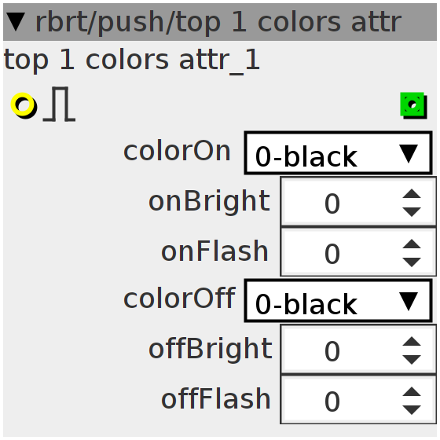Viewport: 440px width, 440px height.
Task: Collapse the rbrt/push/top 1 colors attr panel
Action: pyautogui.click(x=16, y=22)
